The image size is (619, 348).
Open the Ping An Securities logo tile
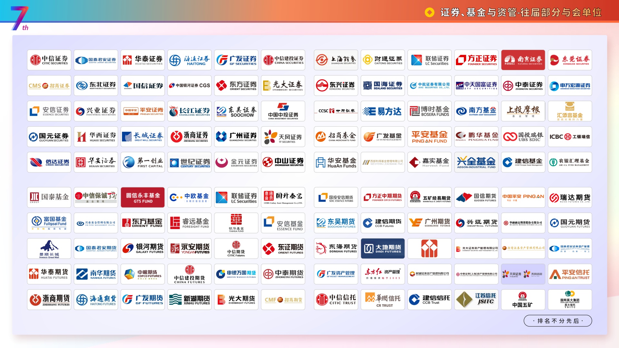point(143,111)
